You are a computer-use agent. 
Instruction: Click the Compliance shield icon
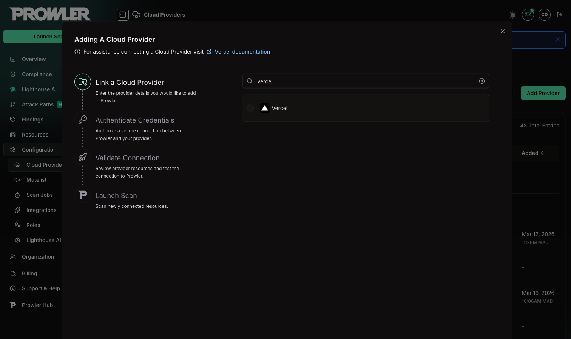13,74
